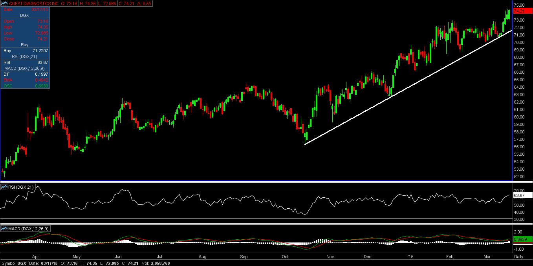Screen dimensions: 533x266
Task: Click the Feb label on the time axis
Action: 450,257
